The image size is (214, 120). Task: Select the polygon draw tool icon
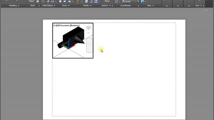[60, 1]
